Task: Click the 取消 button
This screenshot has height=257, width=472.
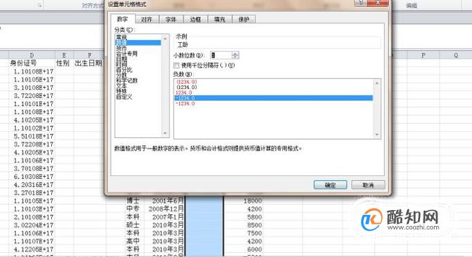Action: (x=368, y=185)
